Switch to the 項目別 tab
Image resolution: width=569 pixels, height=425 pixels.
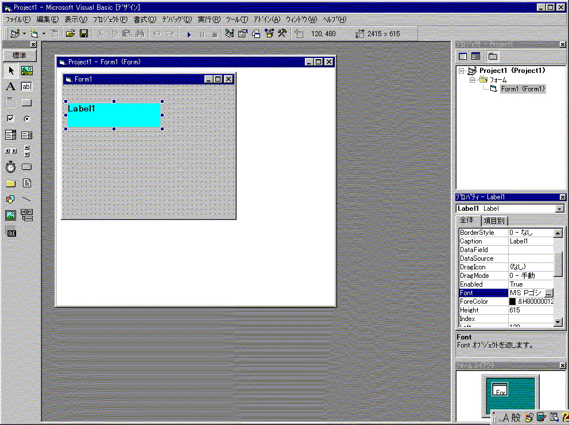pos(495,221)
